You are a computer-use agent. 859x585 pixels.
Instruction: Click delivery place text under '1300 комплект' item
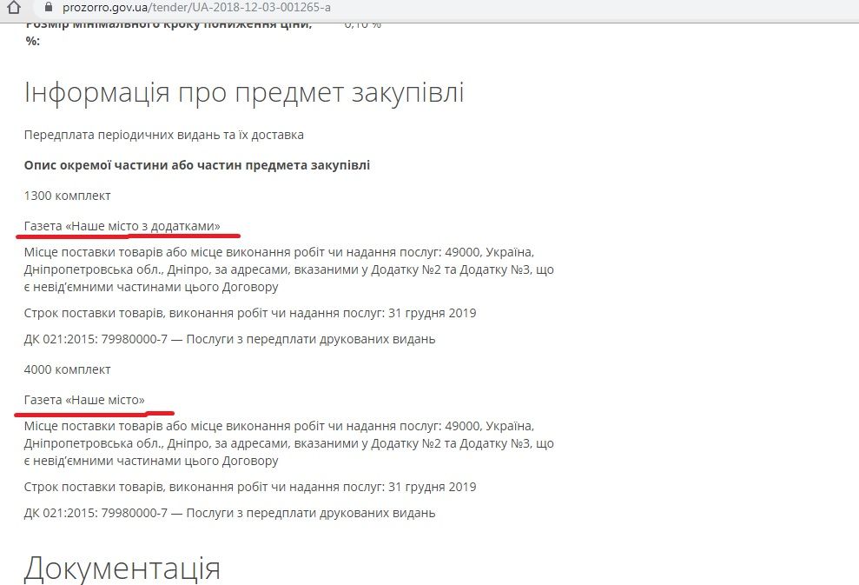coord(288,269)
